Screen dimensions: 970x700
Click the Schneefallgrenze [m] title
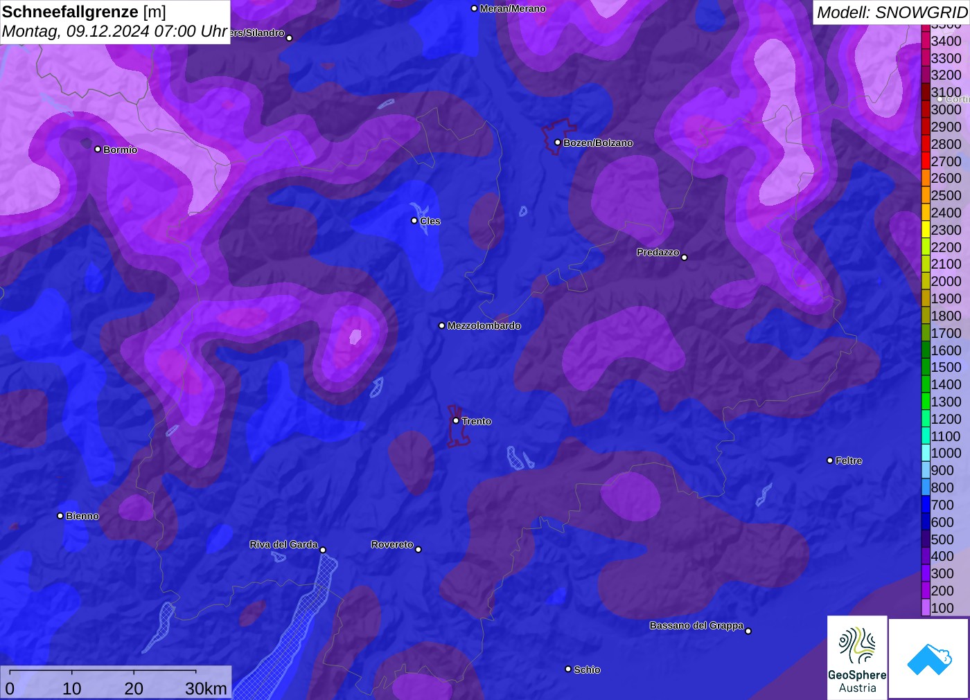point(84,12)
